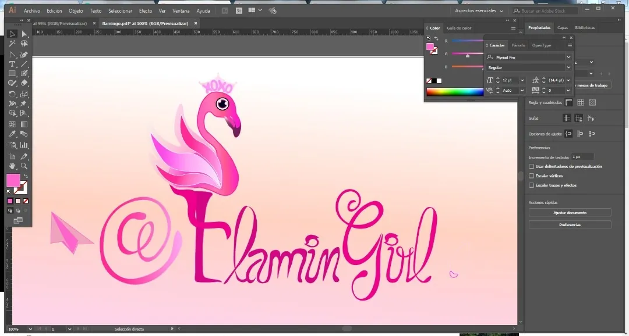The width and height of the screenshot is (629, 336).
Task: Select the Magic Wand tool
Action: [12, 44]
